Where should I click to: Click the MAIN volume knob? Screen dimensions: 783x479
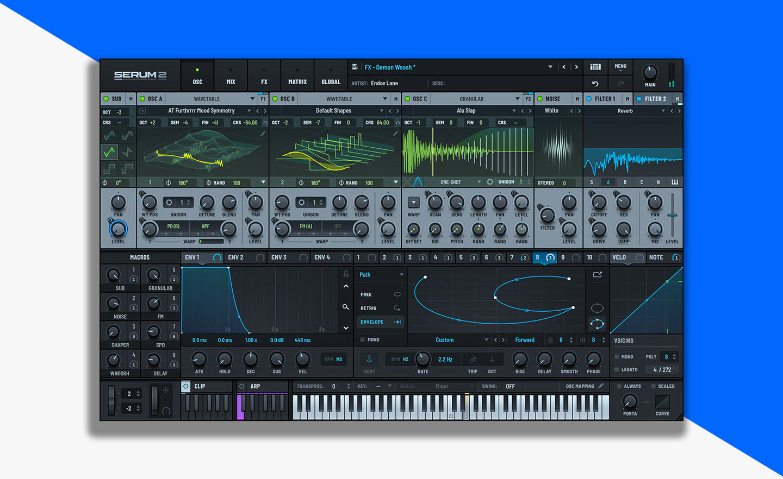(x=650, y=72)
